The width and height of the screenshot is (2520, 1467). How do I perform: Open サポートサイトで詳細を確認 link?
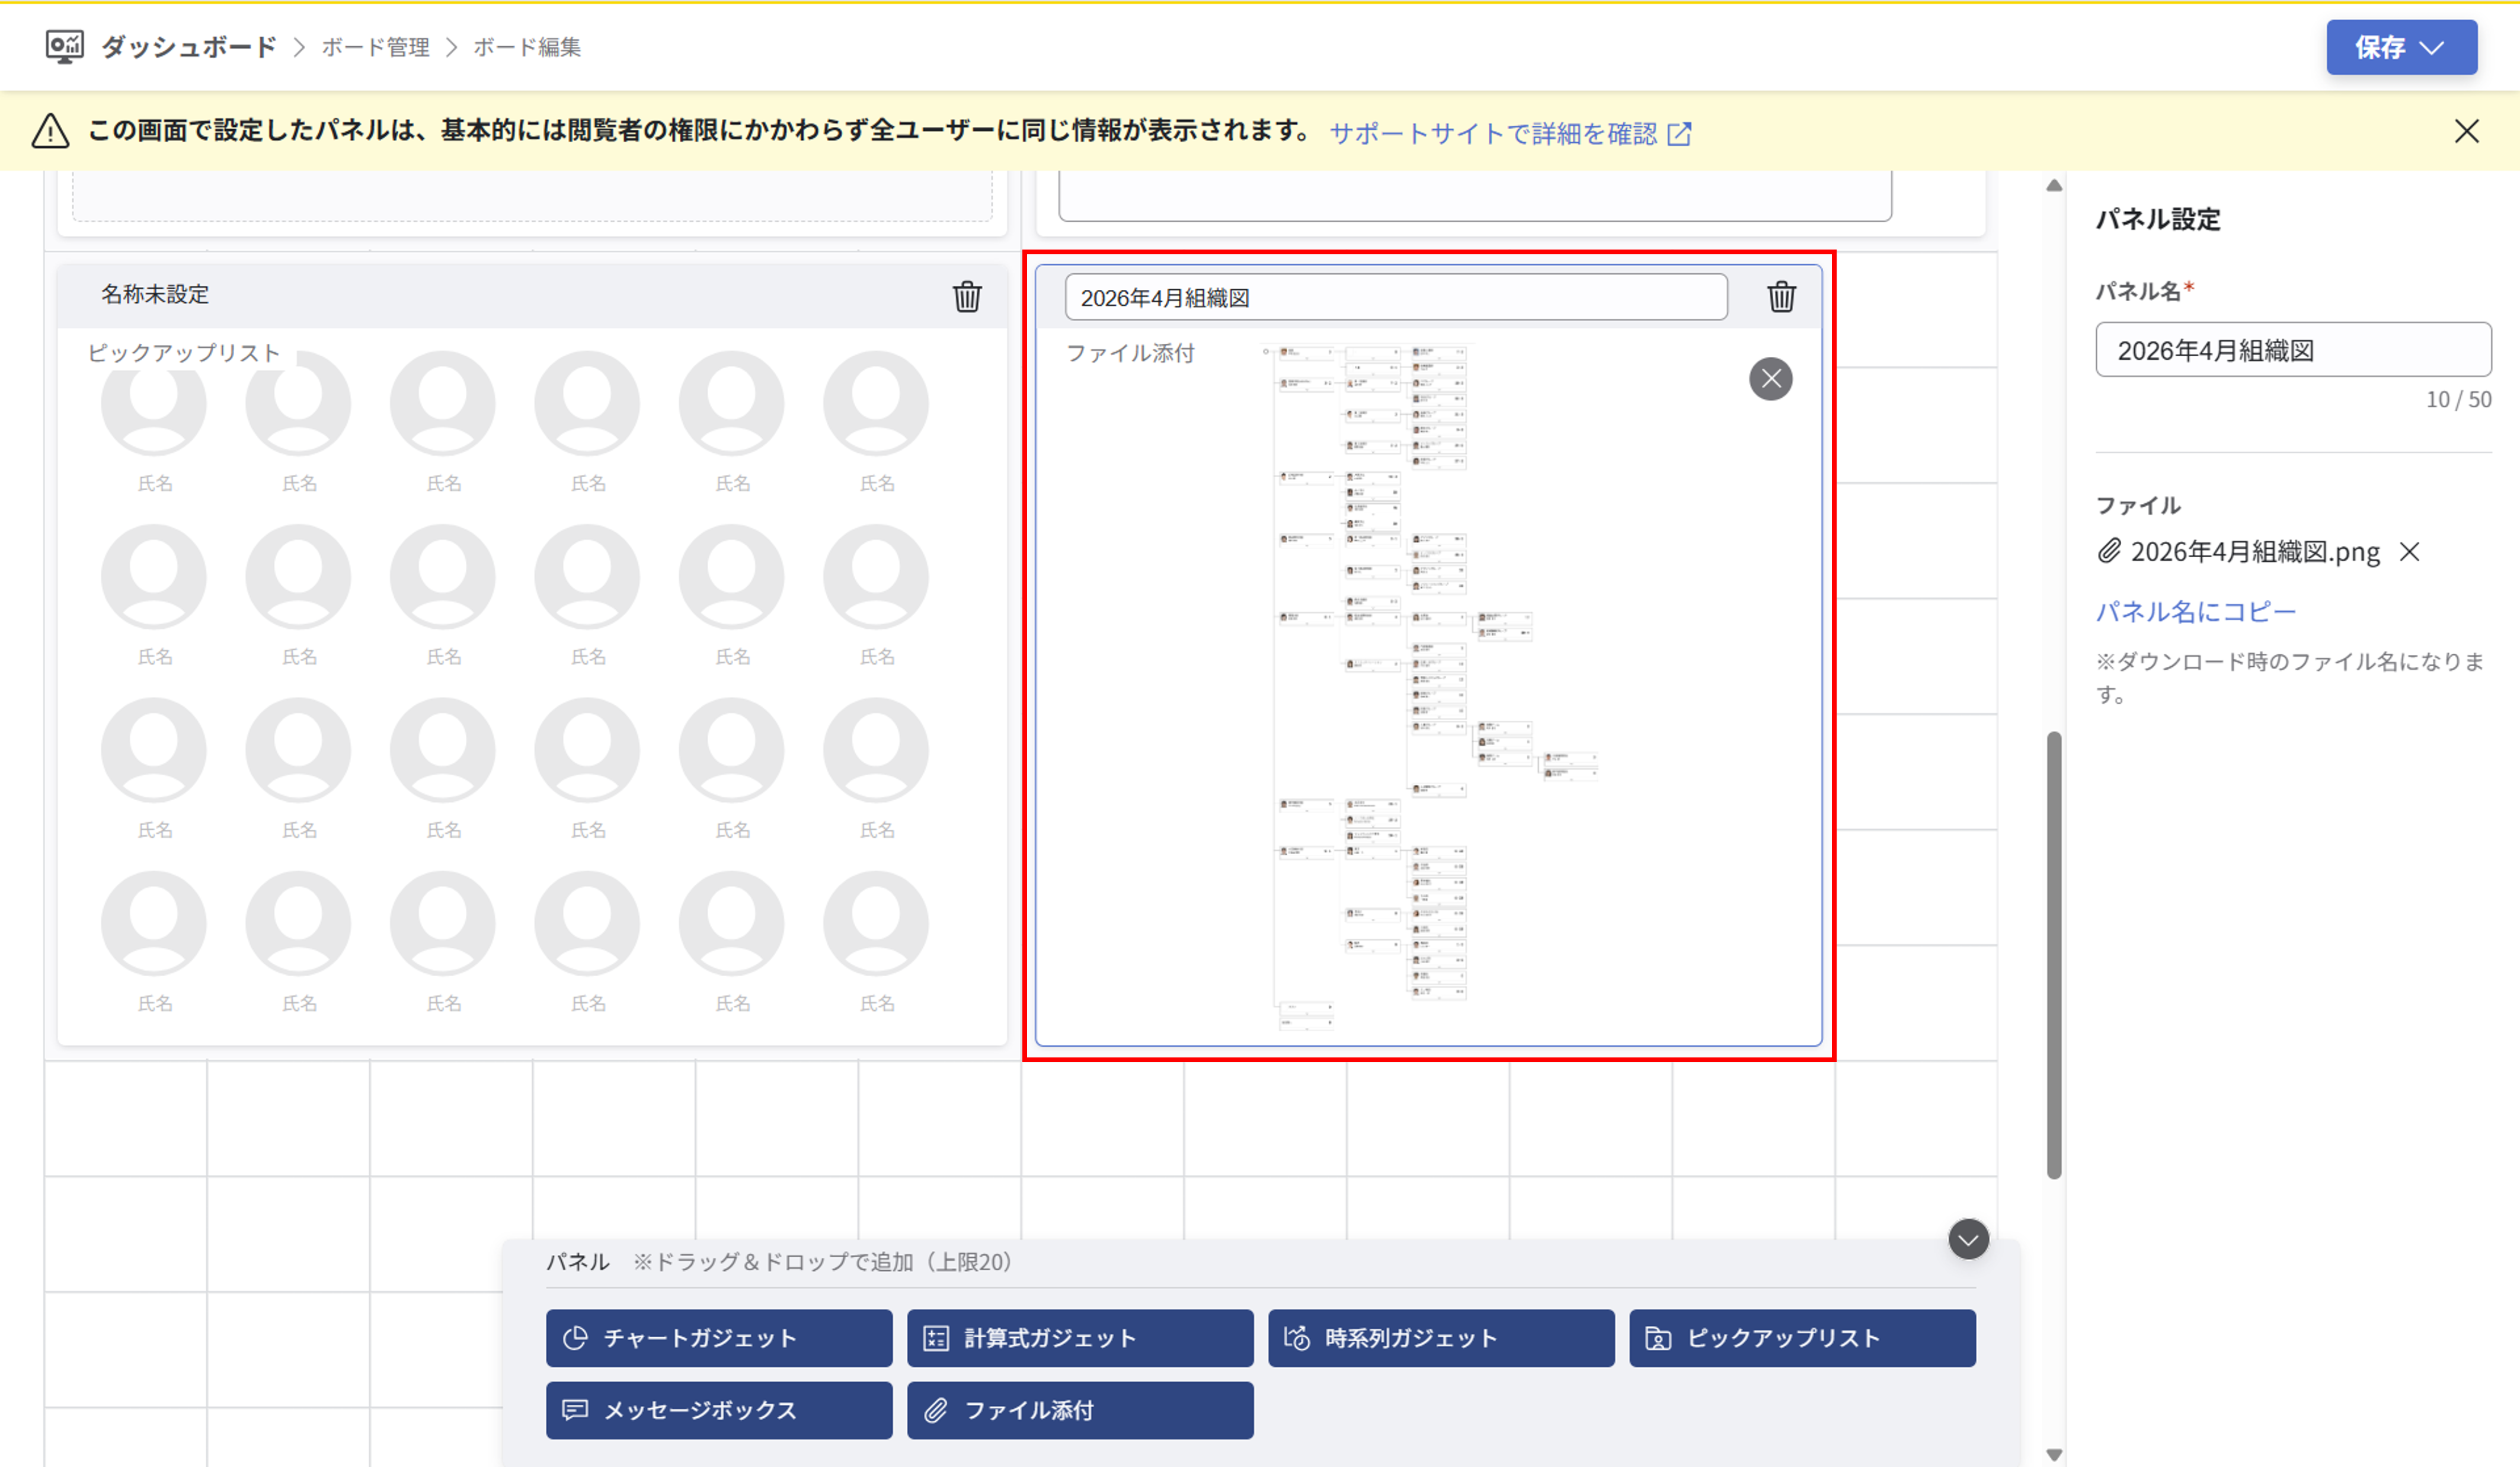pos(1510,133)
